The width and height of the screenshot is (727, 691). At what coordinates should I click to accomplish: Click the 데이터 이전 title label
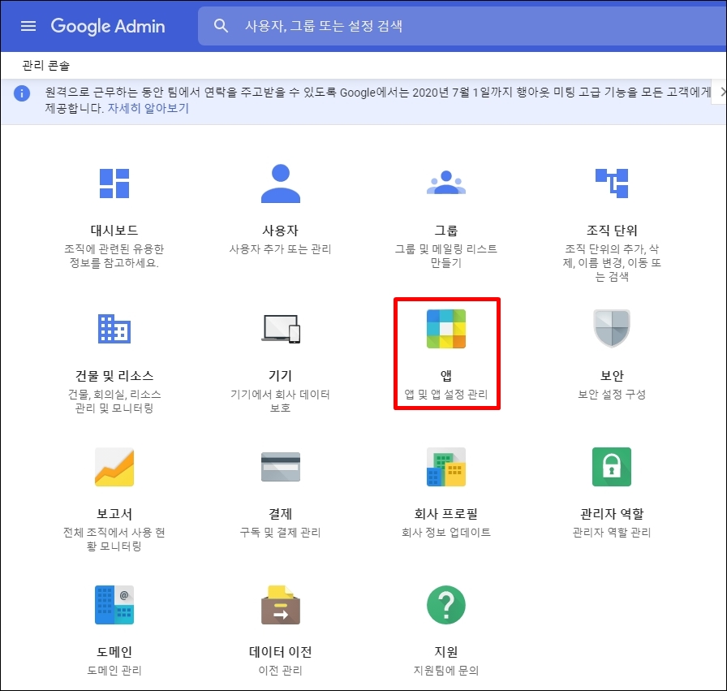point(280,652)
